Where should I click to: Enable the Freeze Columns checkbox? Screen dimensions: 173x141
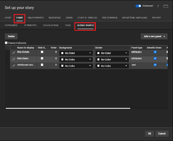pyautogui.click(x=6, y=43)
